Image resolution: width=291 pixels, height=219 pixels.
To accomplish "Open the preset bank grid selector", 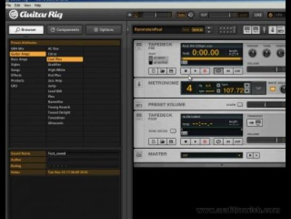I will (x=227, y=30).
